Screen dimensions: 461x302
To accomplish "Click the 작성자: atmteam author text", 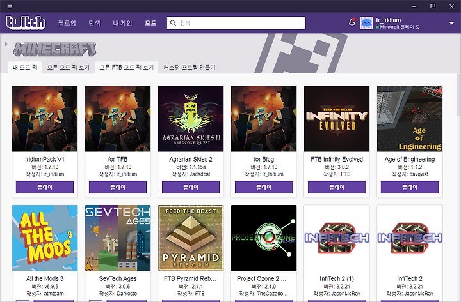I will click(45, 294).
